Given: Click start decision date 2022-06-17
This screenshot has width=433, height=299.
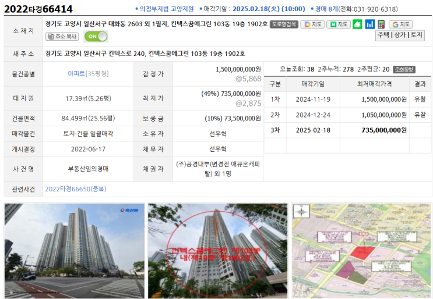Looking at the screenshot, I should pos(88,149).
